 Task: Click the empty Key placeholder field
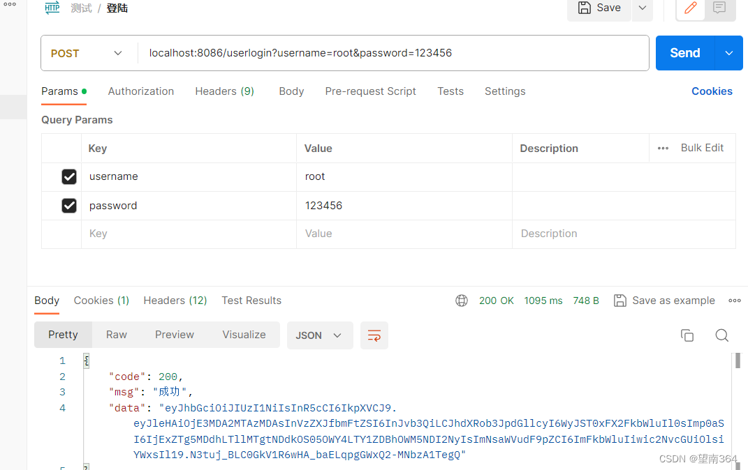(x=189, y=234)
